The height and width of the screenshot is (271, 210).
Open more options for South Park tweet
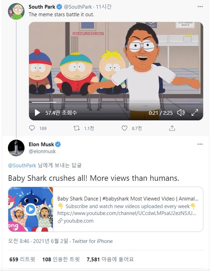(x=200, y=7)
